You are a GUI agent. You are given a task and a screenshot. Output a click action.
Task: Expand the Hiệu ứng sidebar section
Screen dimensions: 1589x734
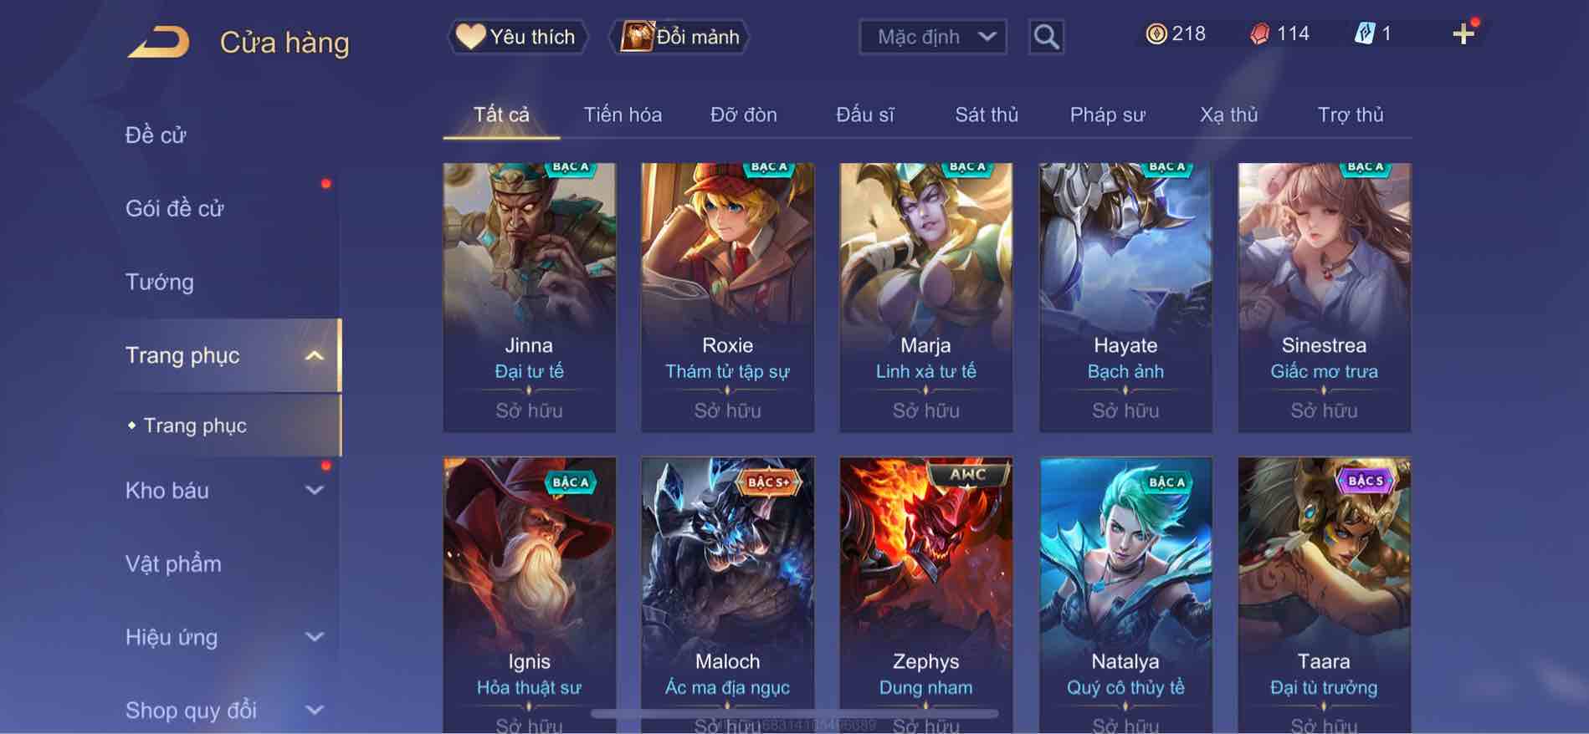(315, 638)
